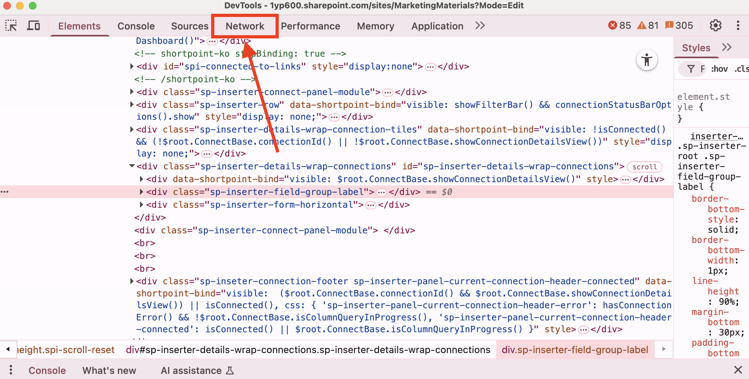Click the warnings count triangle icon
749x379 pixels.
tap(641, 25)
